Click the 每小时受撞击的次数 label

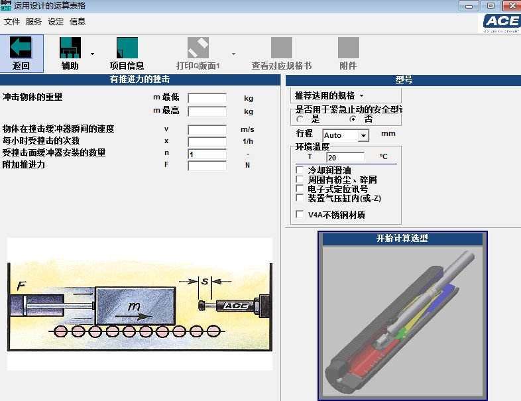pos(41,141)
